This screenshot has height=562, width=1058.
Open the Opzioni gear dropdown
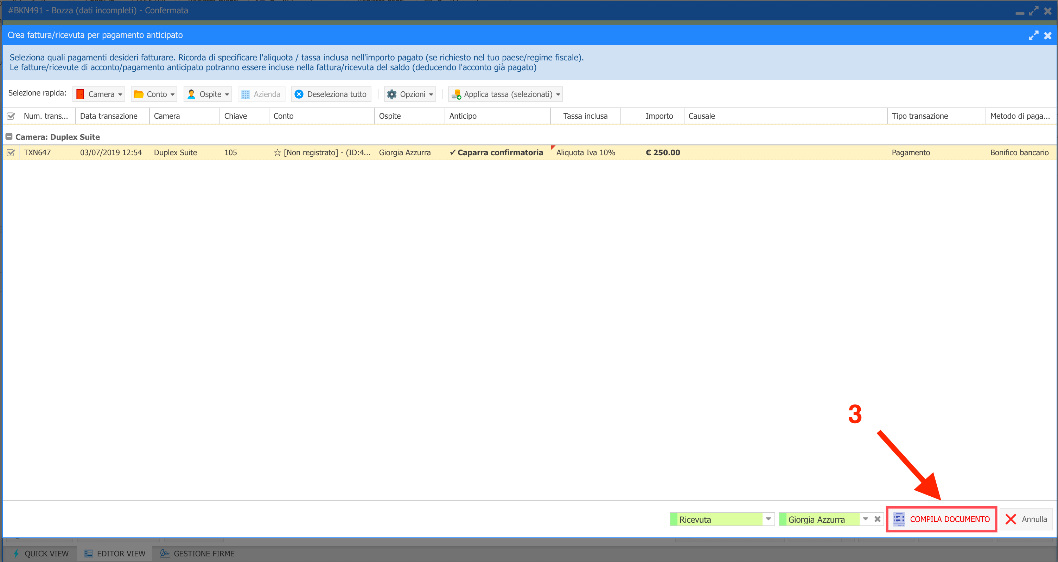point(410,94)
